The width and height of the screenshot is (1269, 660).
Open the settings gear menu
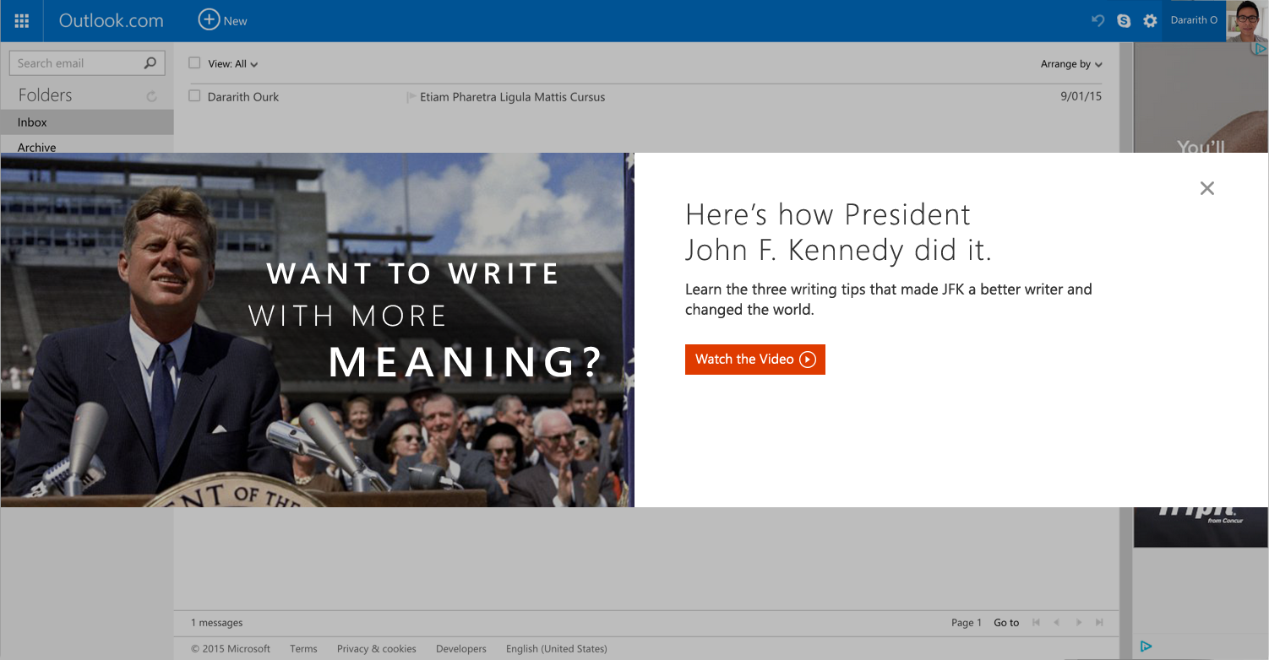pyautogui.click(x=1150, y=21)
